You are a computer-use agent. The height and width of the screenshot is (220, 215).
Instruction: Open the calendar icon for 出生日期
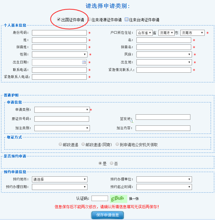[x=84, y=62]
